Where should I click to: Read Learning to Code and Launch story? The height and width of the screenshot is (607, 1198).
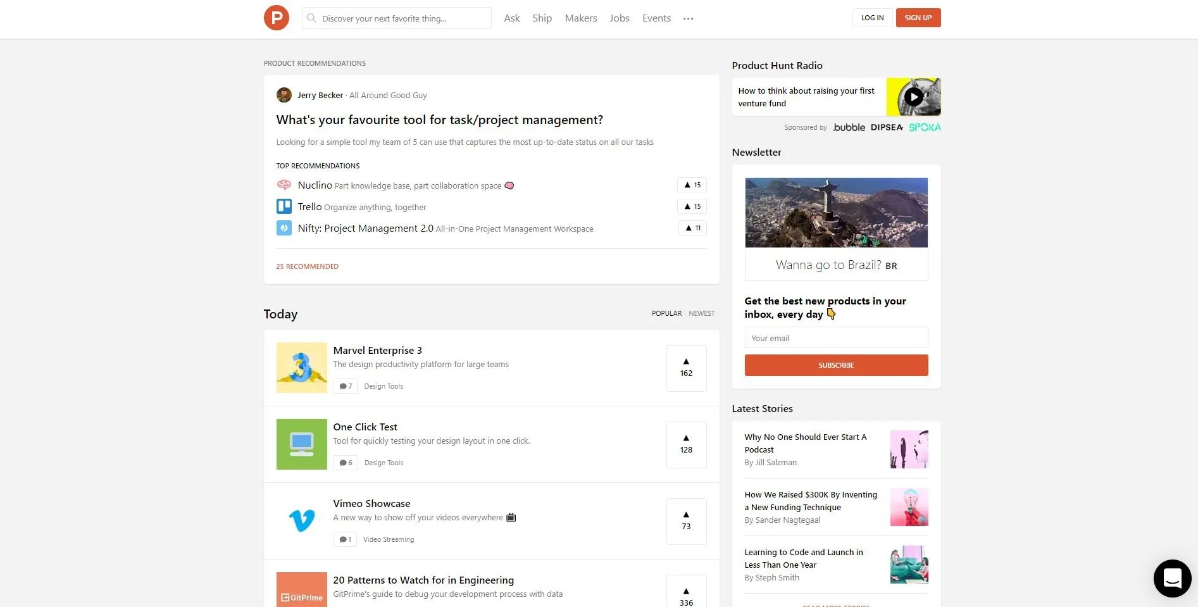point(804,558)
